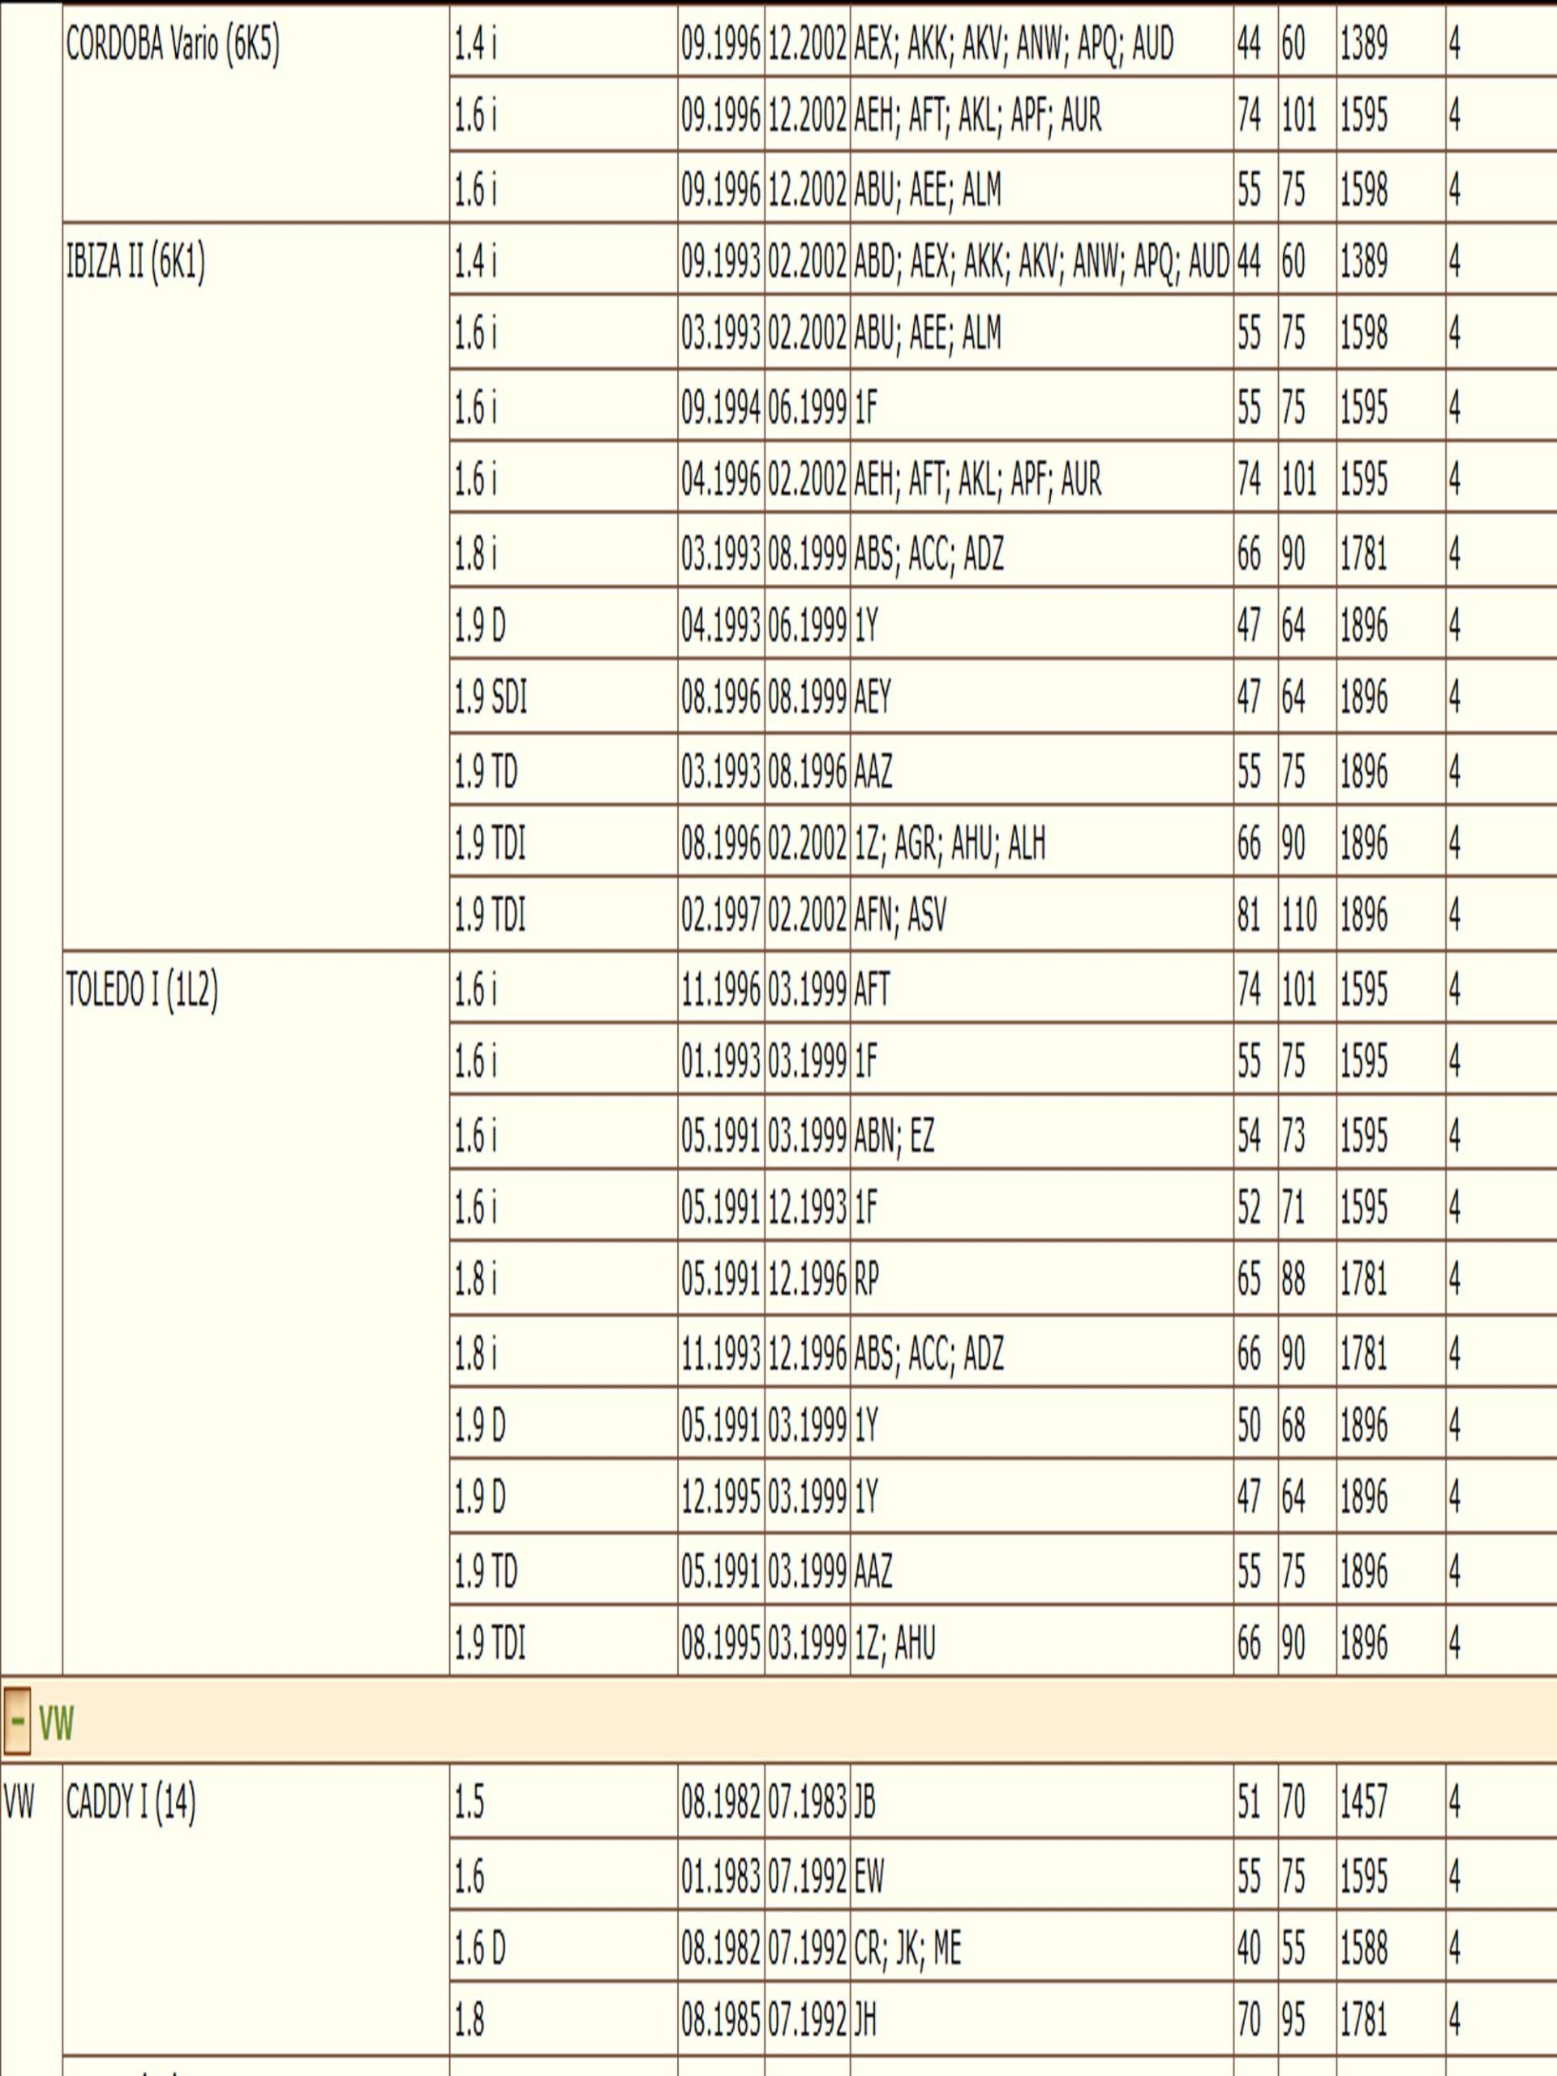Click the 1.6 D row under CADDY I
The image size is (1557, 2076).
pyautogui.click(x=479, y=1947)
